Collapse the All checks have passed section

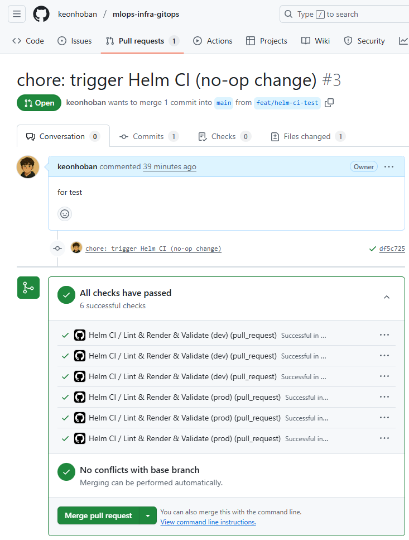click(387, 298)
